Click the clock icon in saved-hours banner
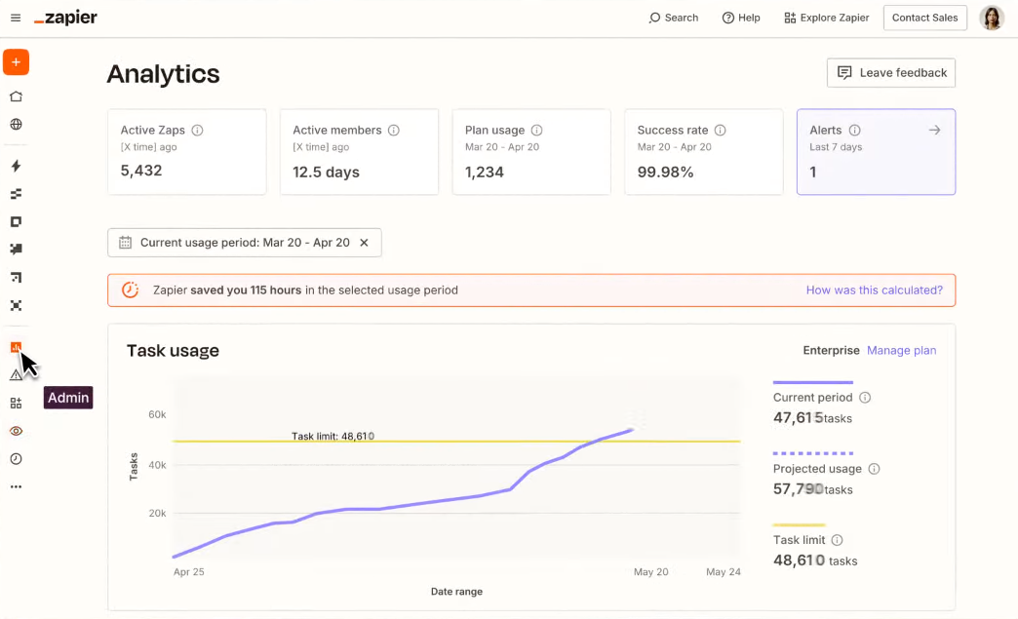This screenshot has height=619, width=1018. [130, 290]
